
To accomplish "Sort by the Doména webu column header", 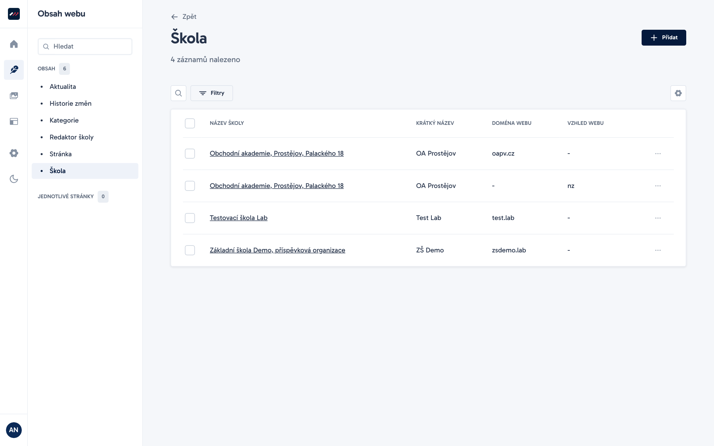I will tap(511, 123).
